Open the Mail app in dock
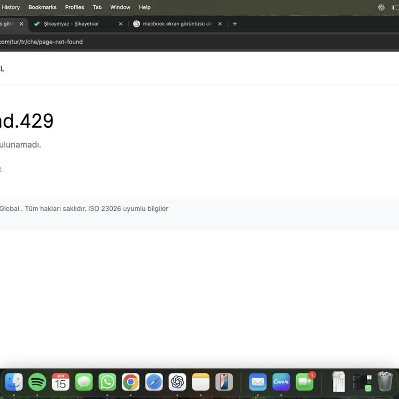The image size is (399, 399). 258,382
